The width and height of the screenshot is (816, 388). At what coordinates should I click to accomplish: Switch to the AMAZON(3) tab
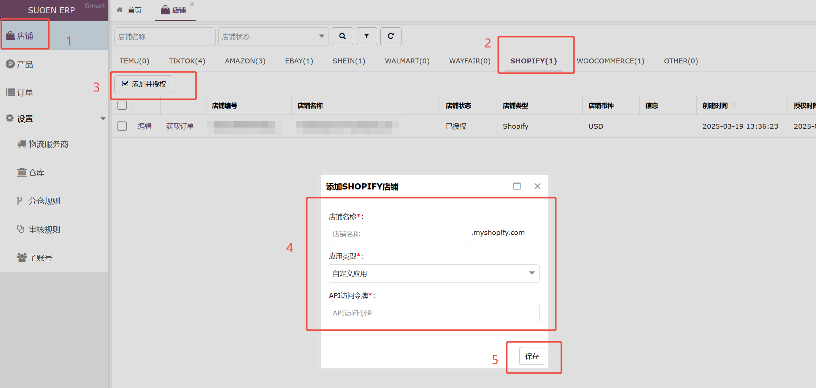pos(245,61)
